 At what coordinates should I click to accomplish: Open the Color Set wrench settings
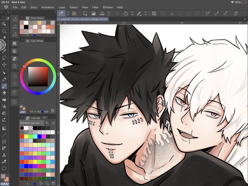click(x=47, y=123)
